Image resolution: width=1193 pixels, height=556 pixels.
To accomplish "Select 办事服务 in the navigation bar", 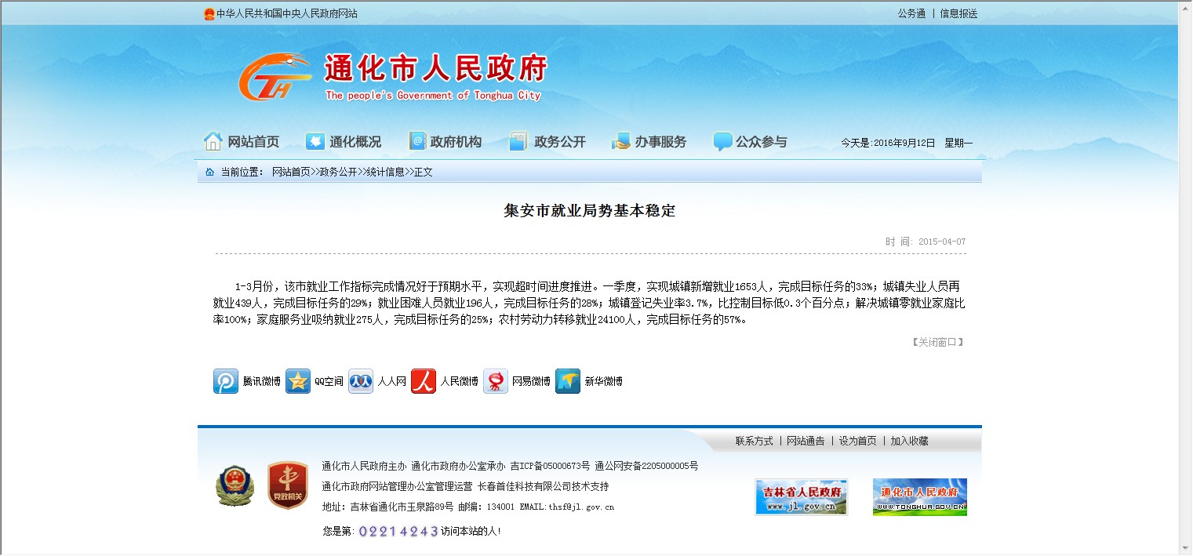I will point(649,142).
